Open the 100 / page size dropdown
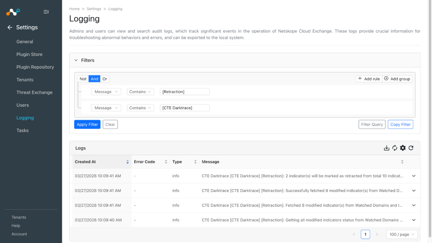 coord(402,235)
